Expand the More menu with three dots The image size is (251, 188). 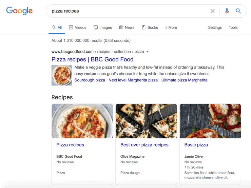171,27
